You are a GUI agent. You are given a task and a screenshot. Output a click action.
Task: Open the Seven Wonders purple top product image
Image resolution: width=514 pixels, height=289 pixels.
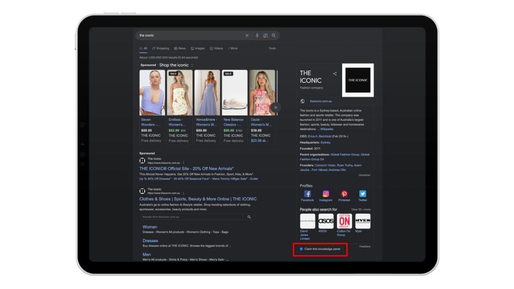pos(152,93)
